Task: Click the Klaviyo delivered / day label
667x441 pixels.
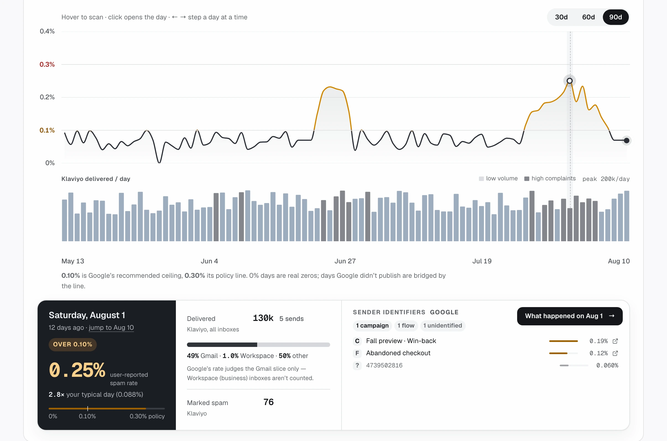Action: coord(96,179)
